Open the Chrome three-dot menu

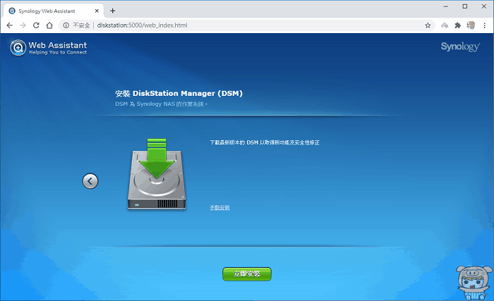pyautogui.click(x=485, y=25)
